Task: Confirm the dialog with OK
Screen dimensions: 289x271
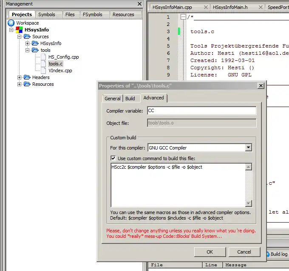Action: [x=210, y=252]
